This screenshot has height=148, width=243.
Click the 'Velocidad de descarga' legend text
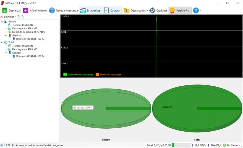[x=80, y=75]
